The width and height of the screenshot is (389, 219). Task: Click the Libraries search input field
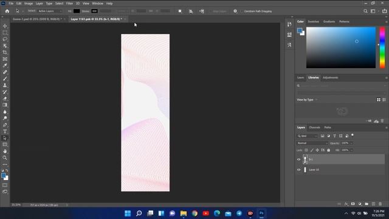click(342, 86)
